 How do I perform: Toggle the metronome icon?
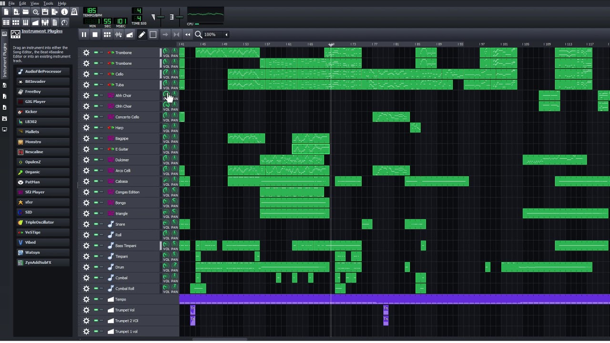click(74, 12)
